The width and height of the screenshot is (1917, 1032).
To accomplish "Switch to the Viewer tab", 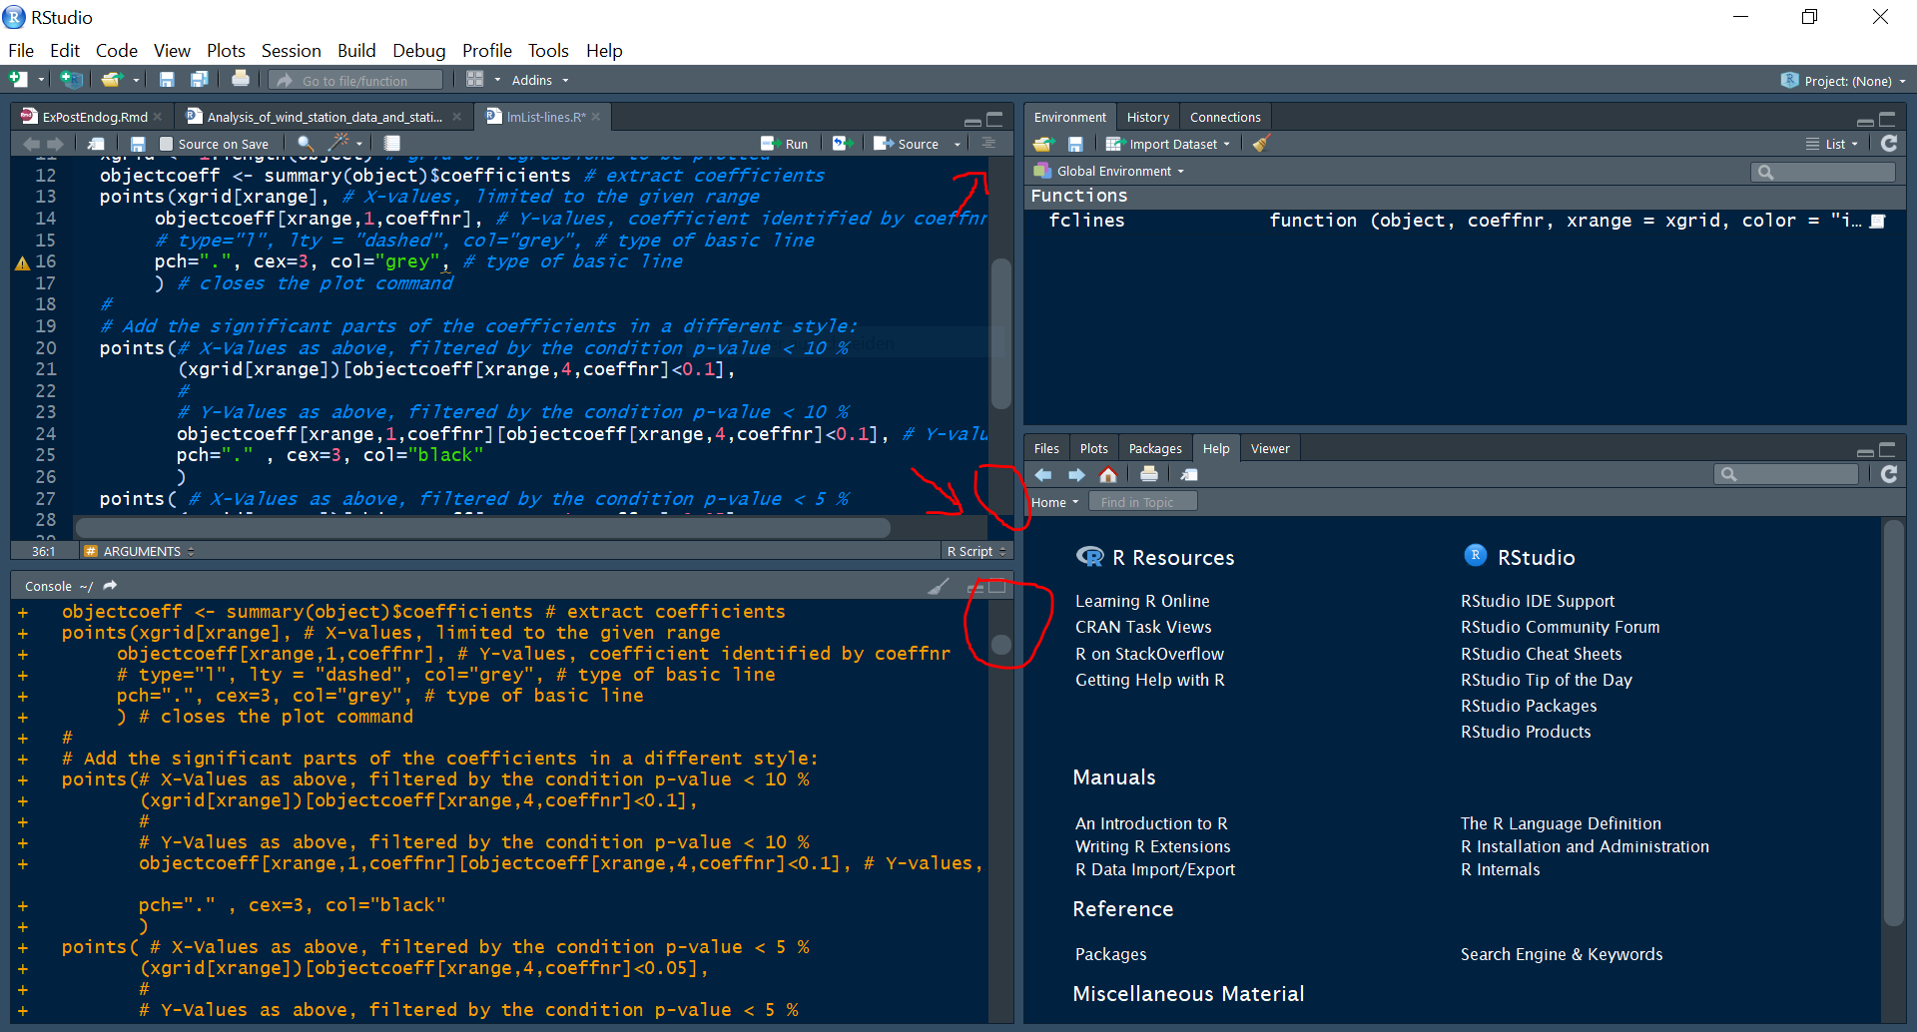I will (x=1270, y=448).
